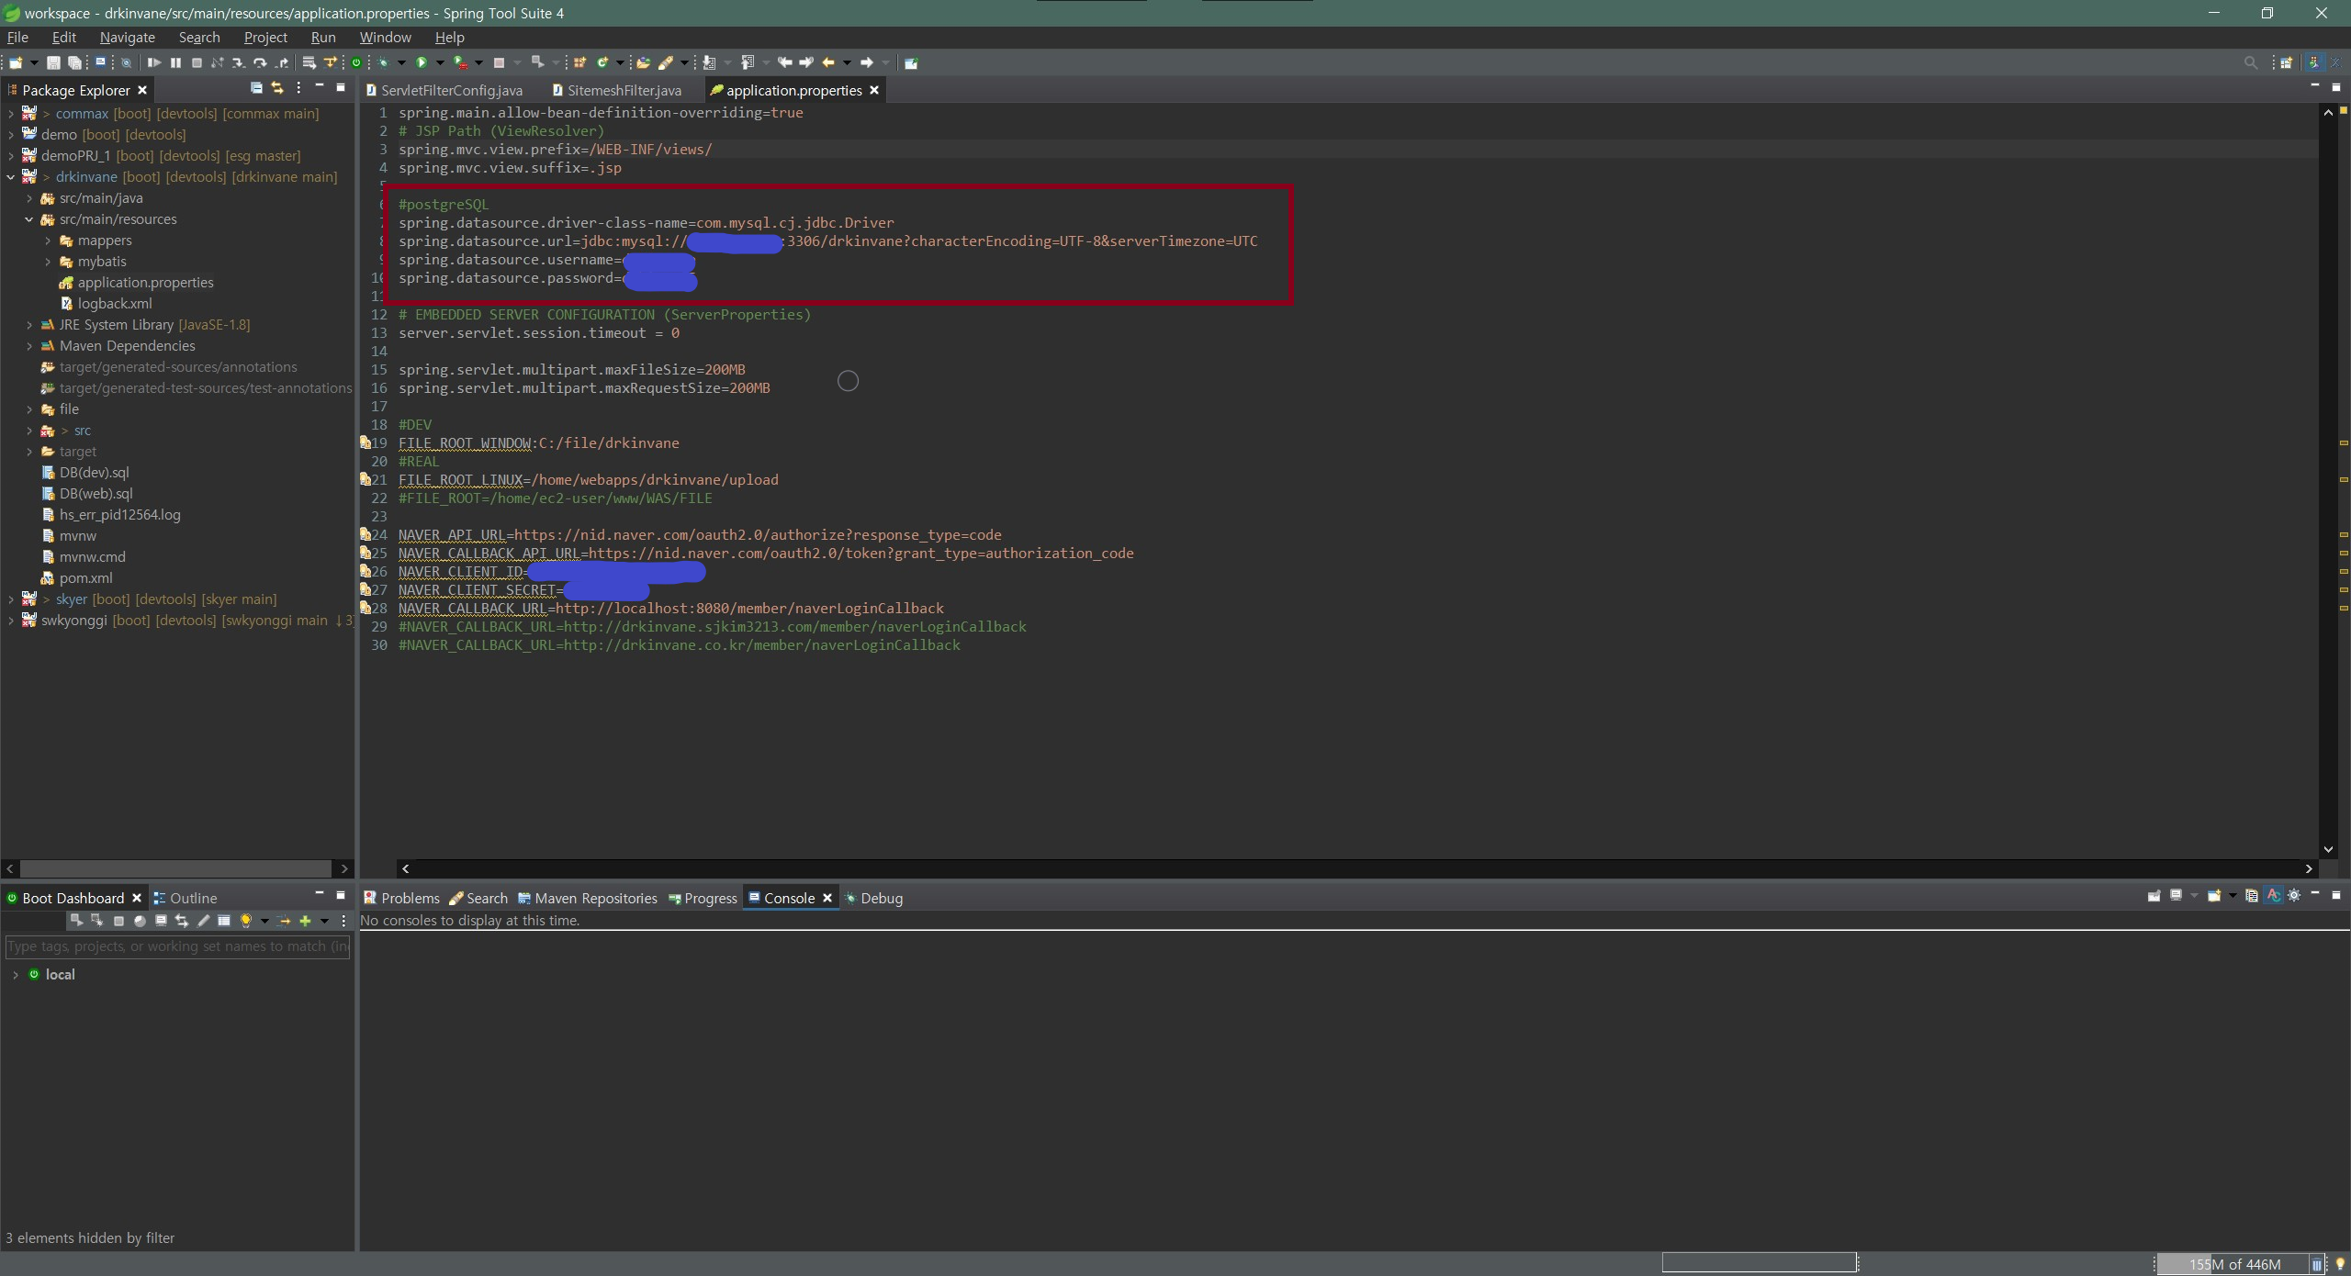2351x1276 pixels.
Task: Click the garbage collector trash icon
Action: (2316, 1264)
